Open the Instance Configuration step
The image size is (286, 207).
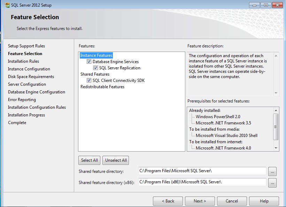click(29, 69)
